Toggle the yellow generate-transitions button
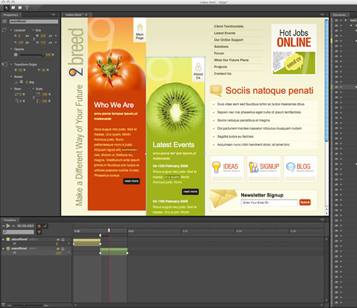Image resolution: width=357 pixels, height=308 pixels. click(x=45, y=226)
